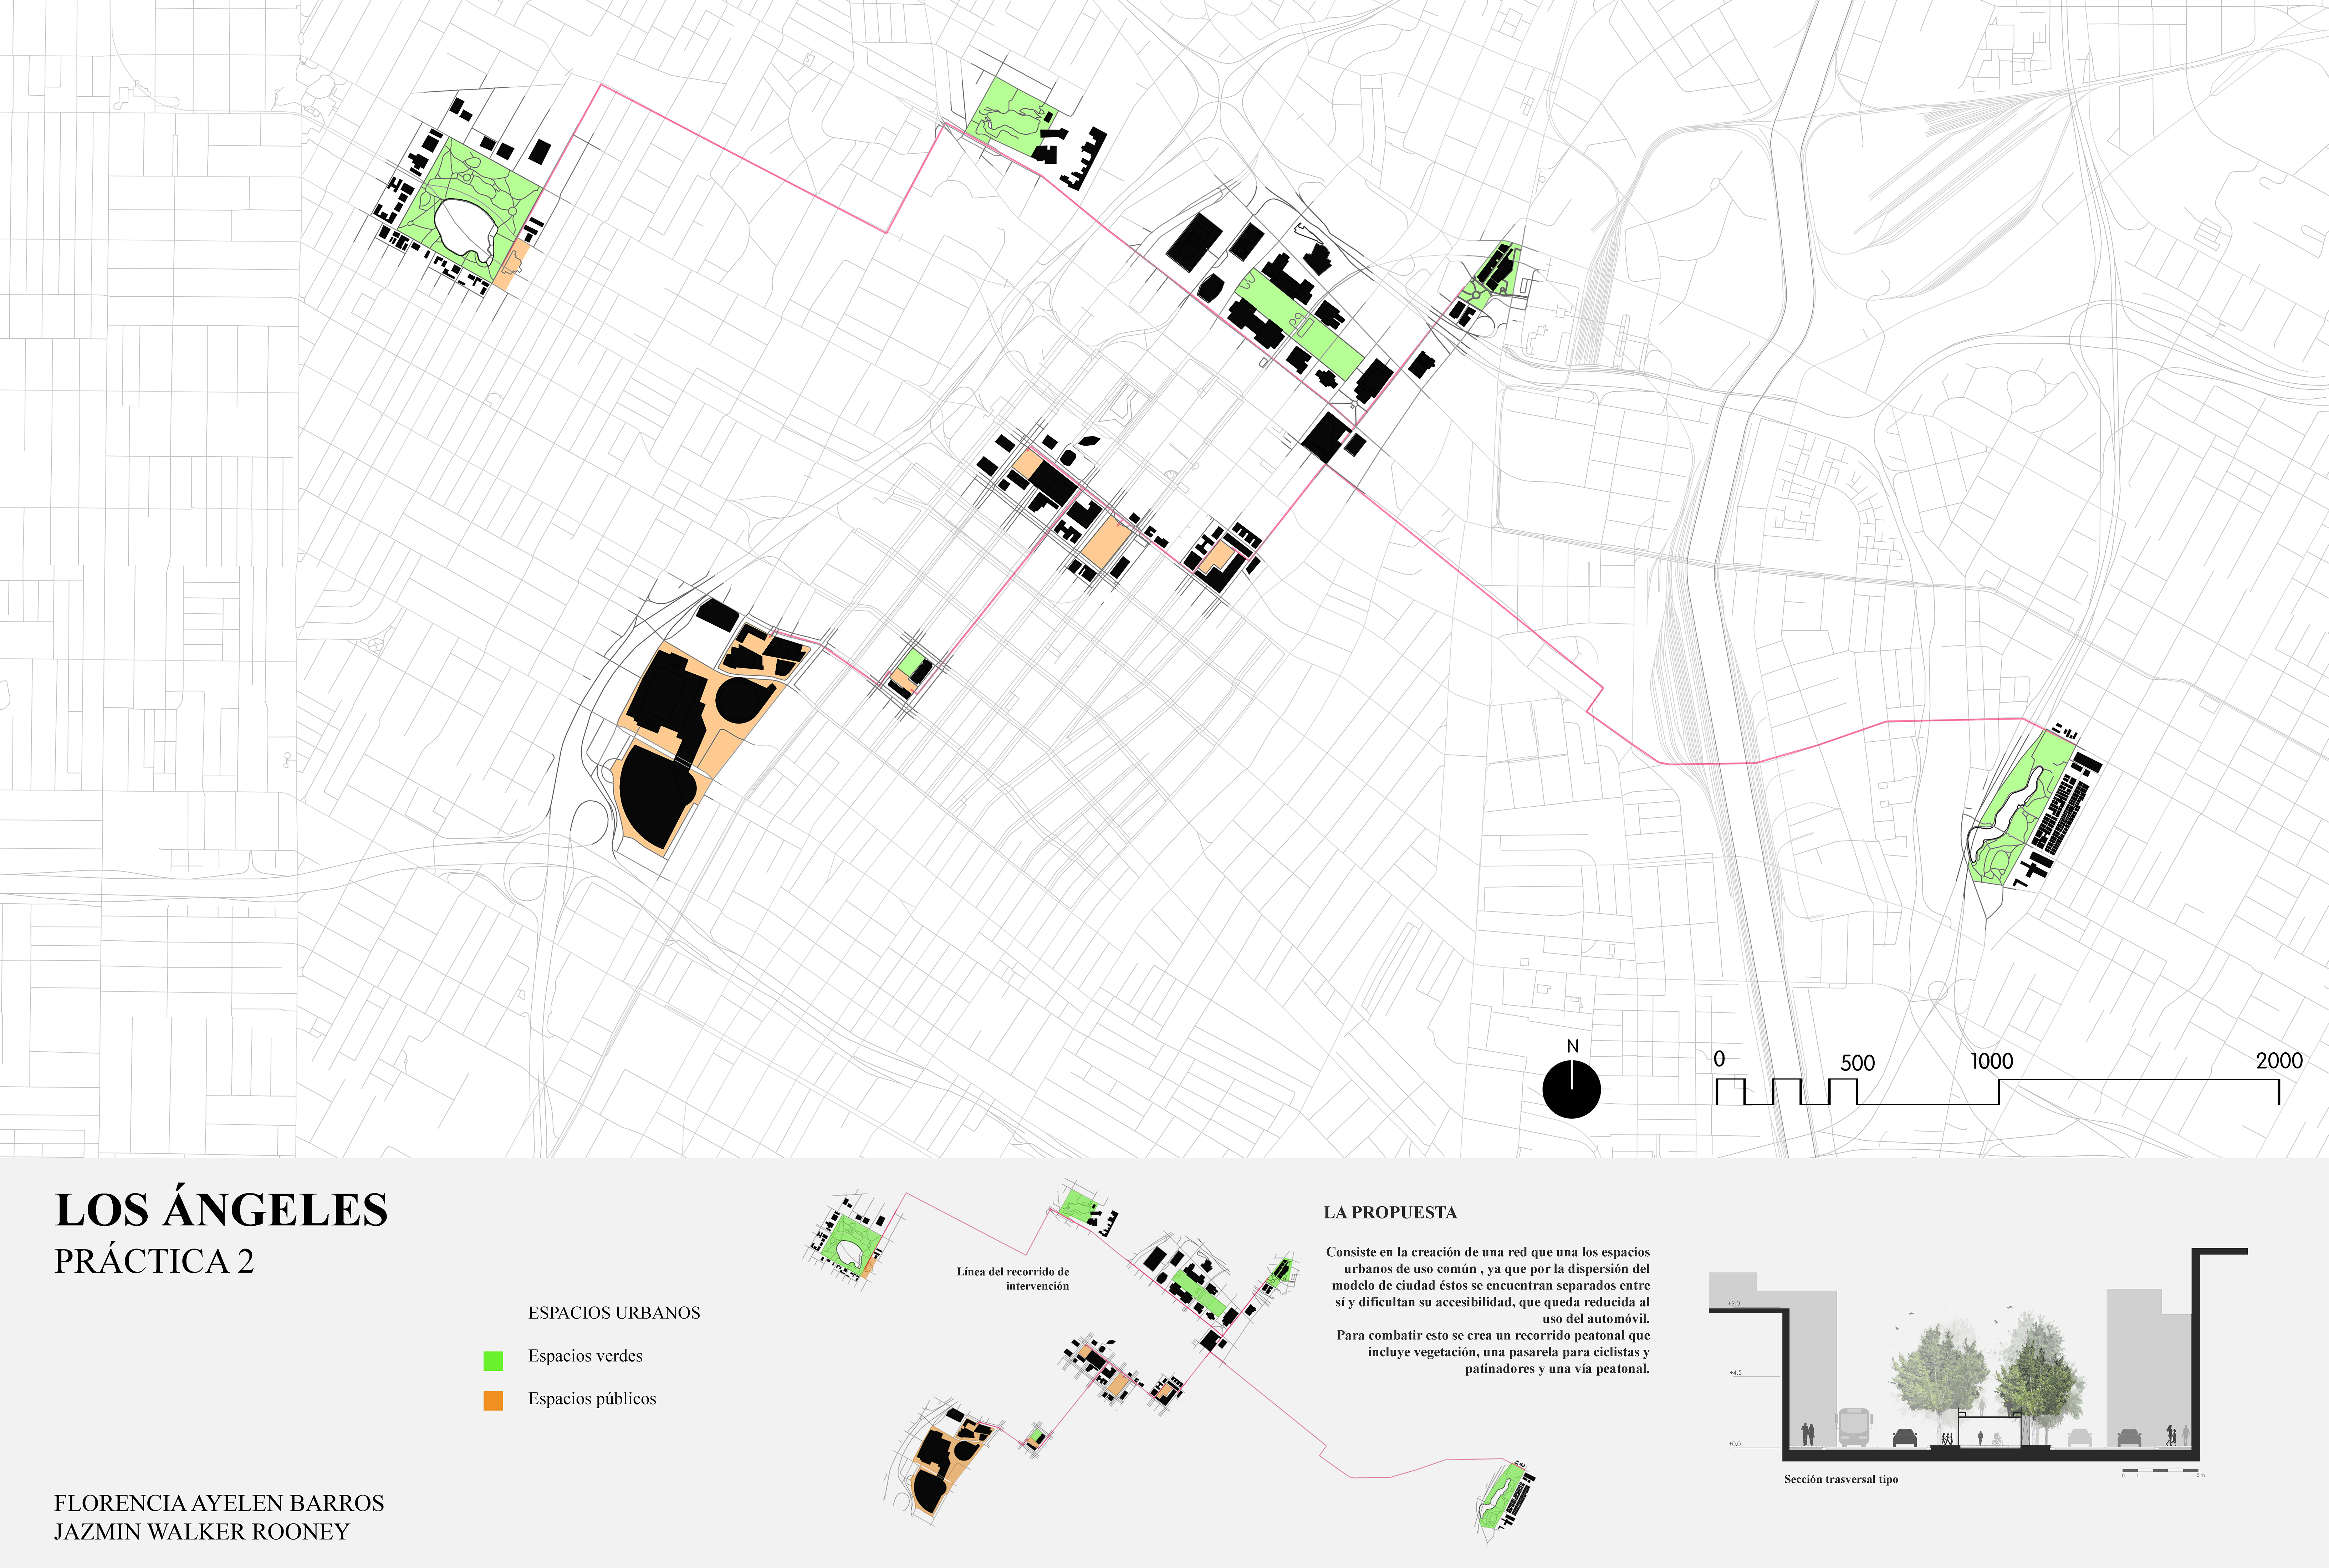Click the +9.0 elevation marker in the section
The image size is (2329, 1568).
click(x=1733, y=1303)
